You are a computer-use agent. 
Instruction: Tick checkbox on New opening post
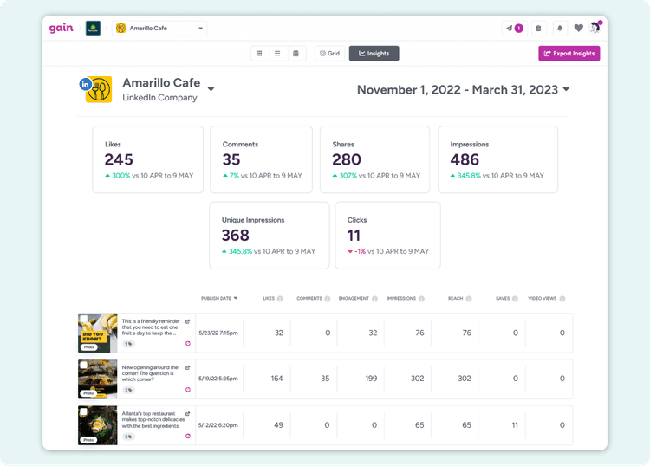point(84,365)
